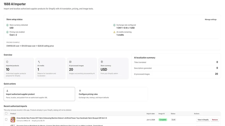225x126 pixels.
Task: Click the AI processed images card icon
Action: click(70, 62)
